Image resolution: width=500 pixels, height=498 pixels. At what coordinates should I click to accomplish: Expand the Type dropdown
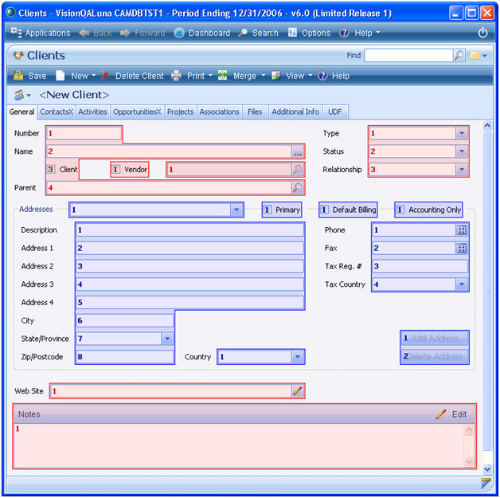461,133
